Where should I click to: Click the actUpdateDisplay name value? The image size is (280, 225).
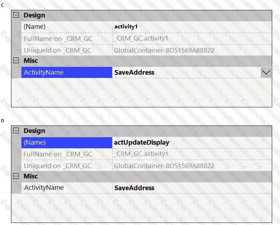[x=141, y=143]
